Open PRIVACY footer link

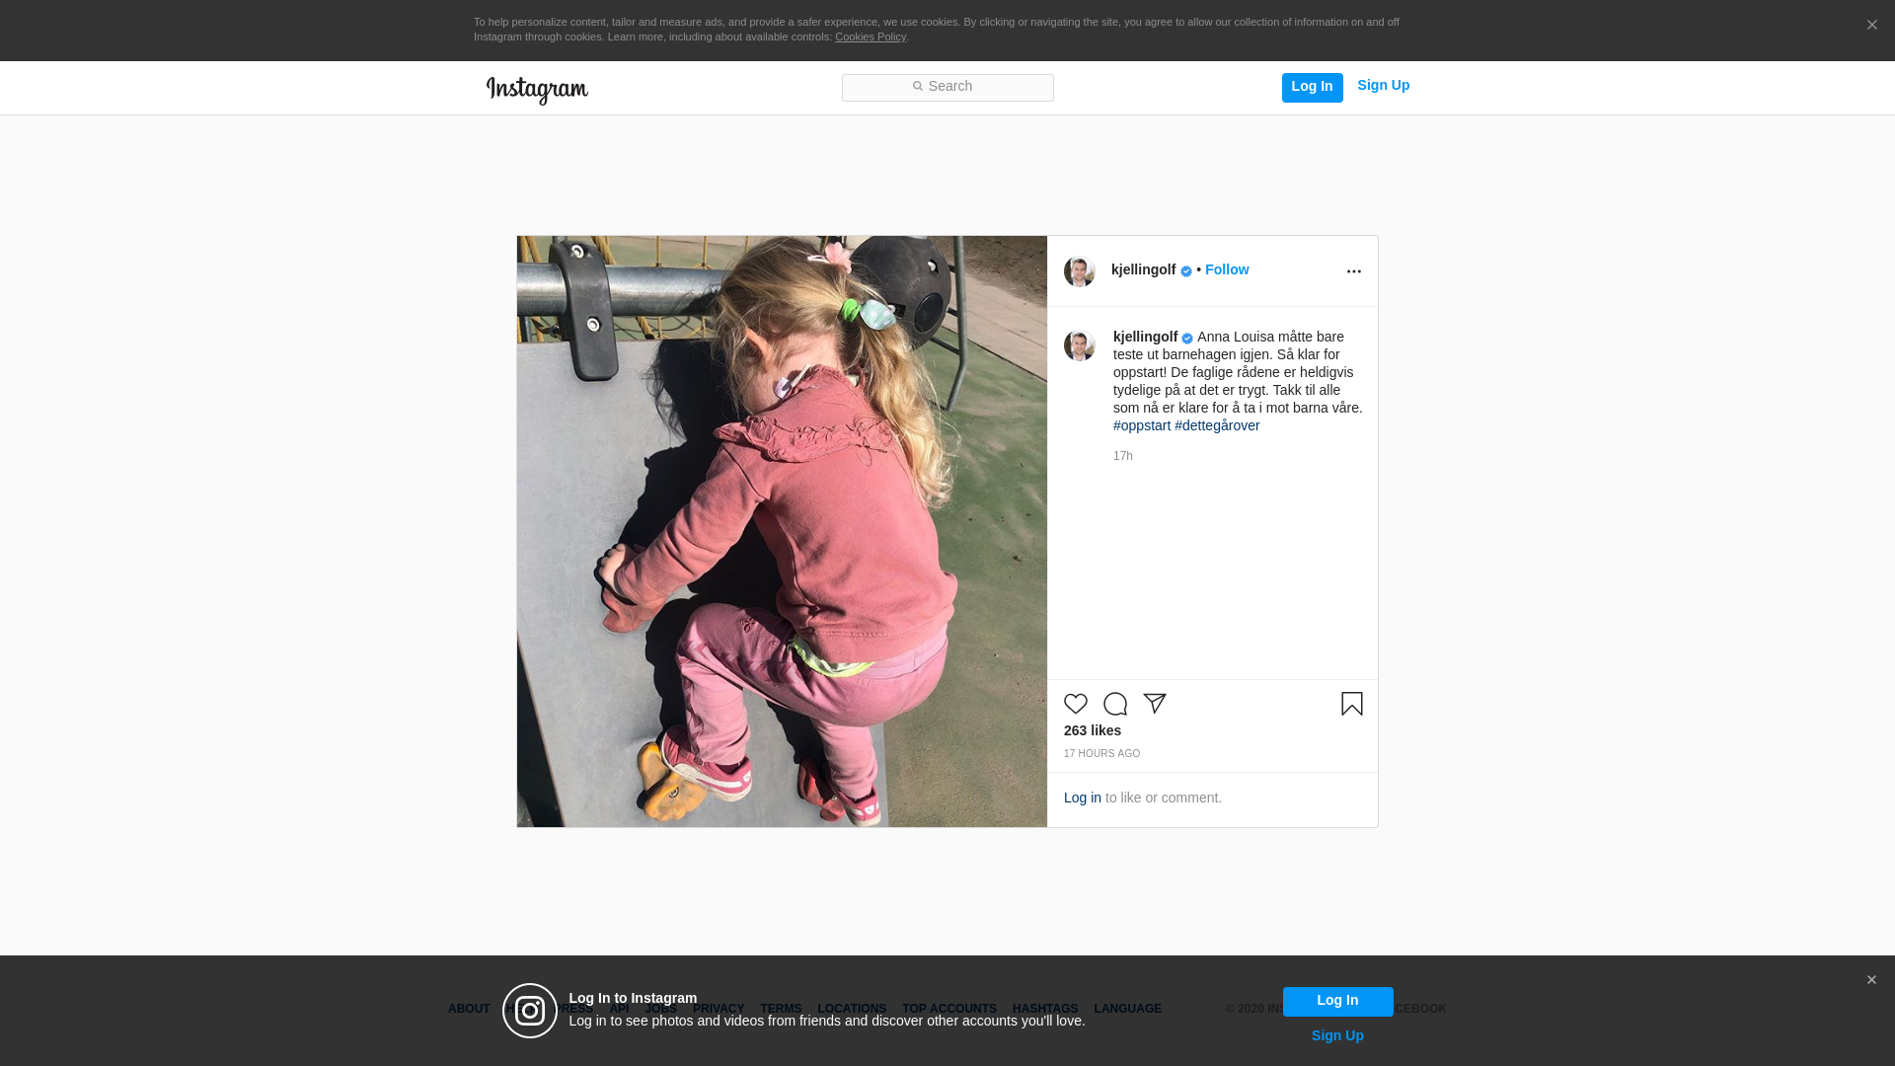(x=719, y=1009)
